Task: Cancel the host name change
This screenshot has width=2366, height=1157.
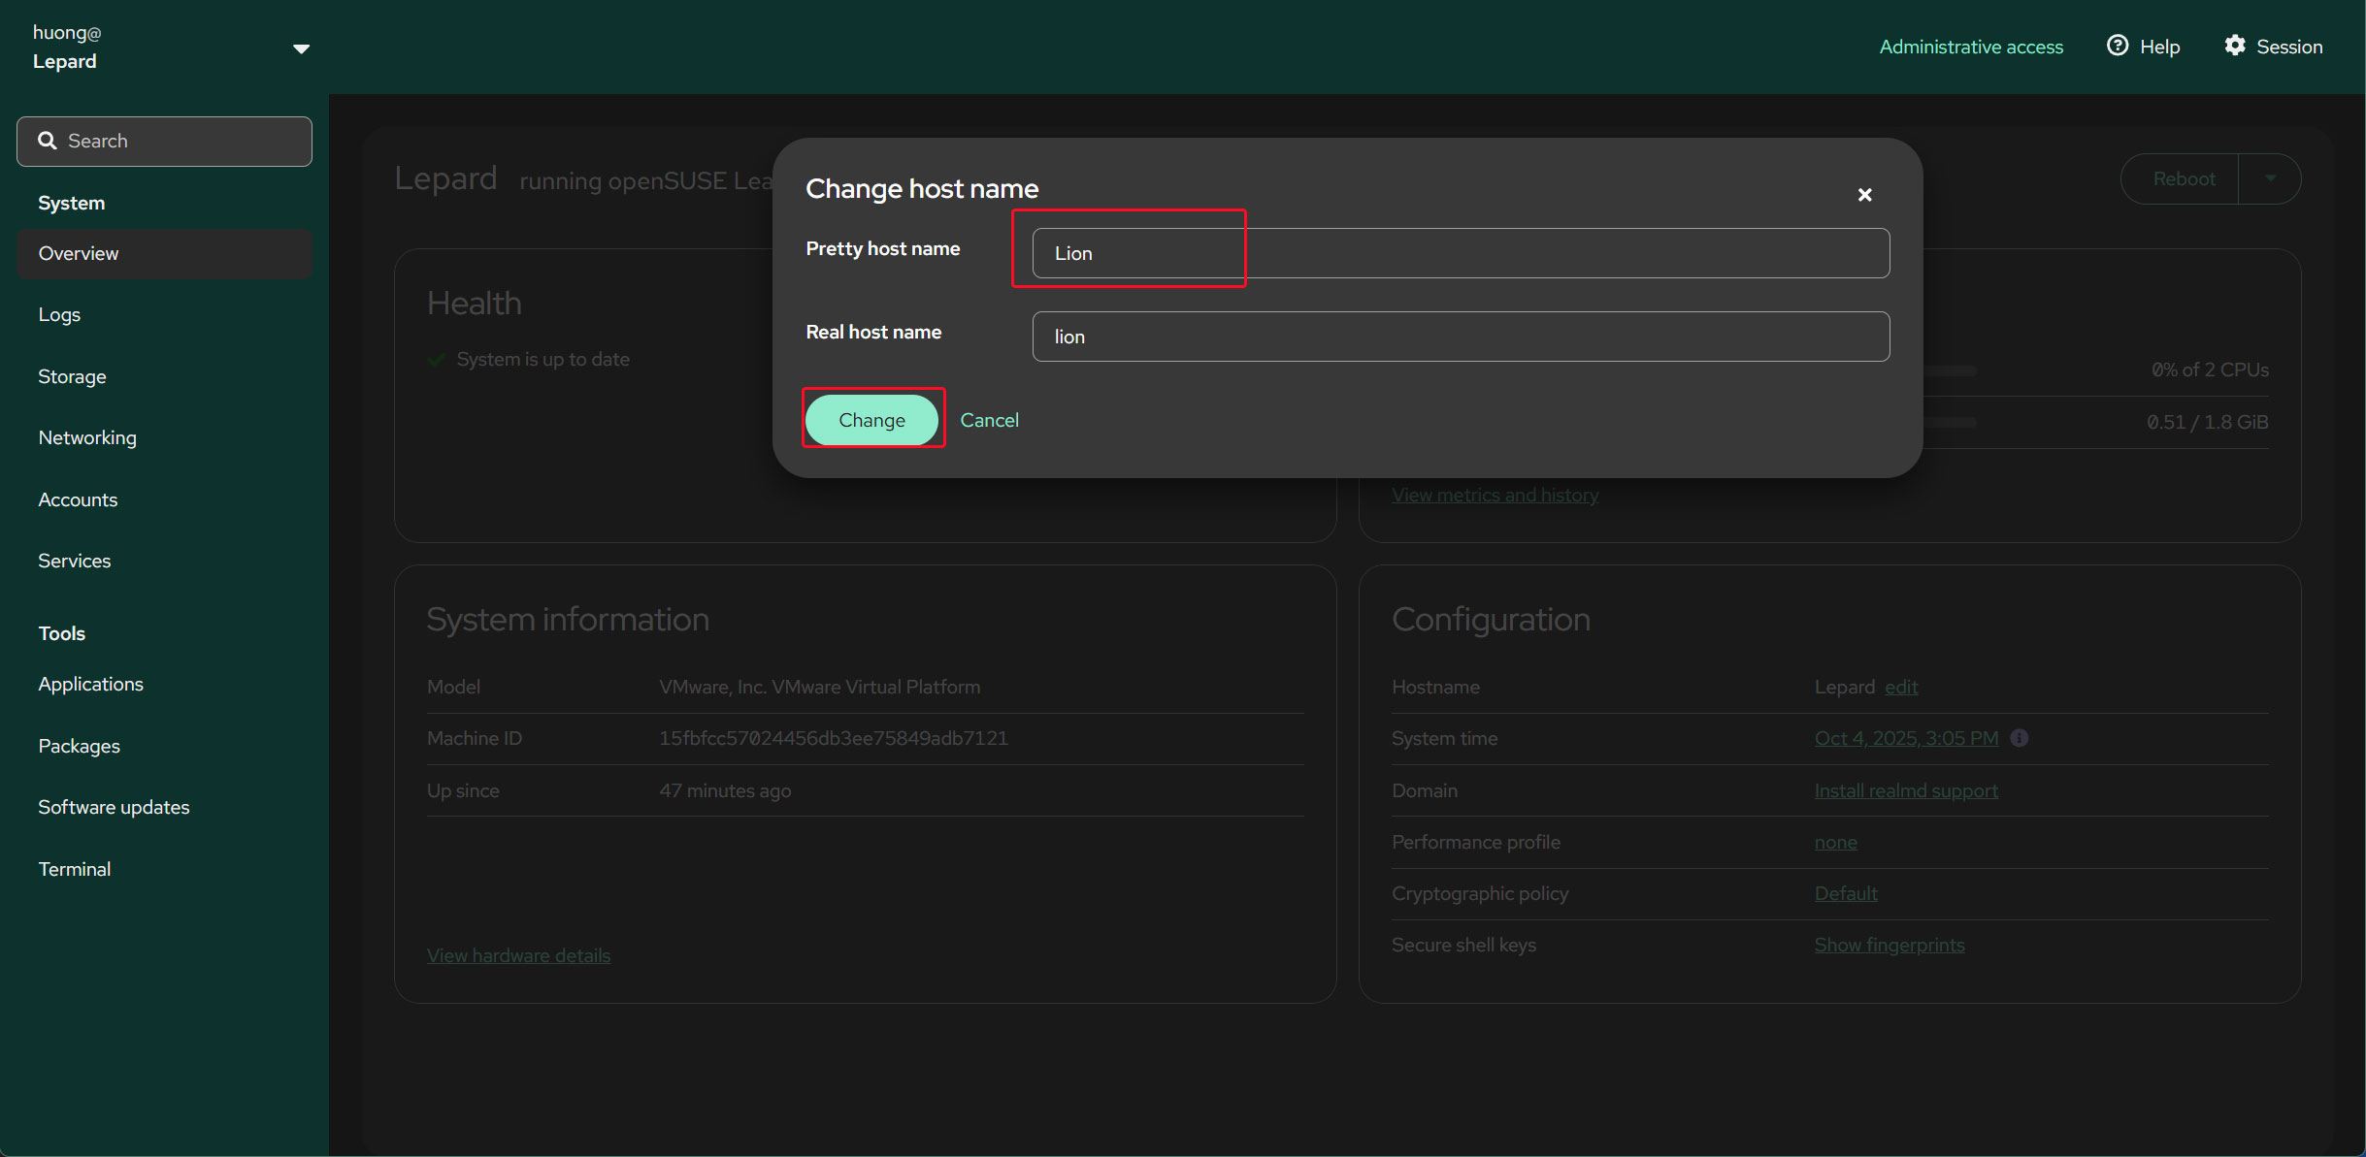Action: (x=989, y=420)
